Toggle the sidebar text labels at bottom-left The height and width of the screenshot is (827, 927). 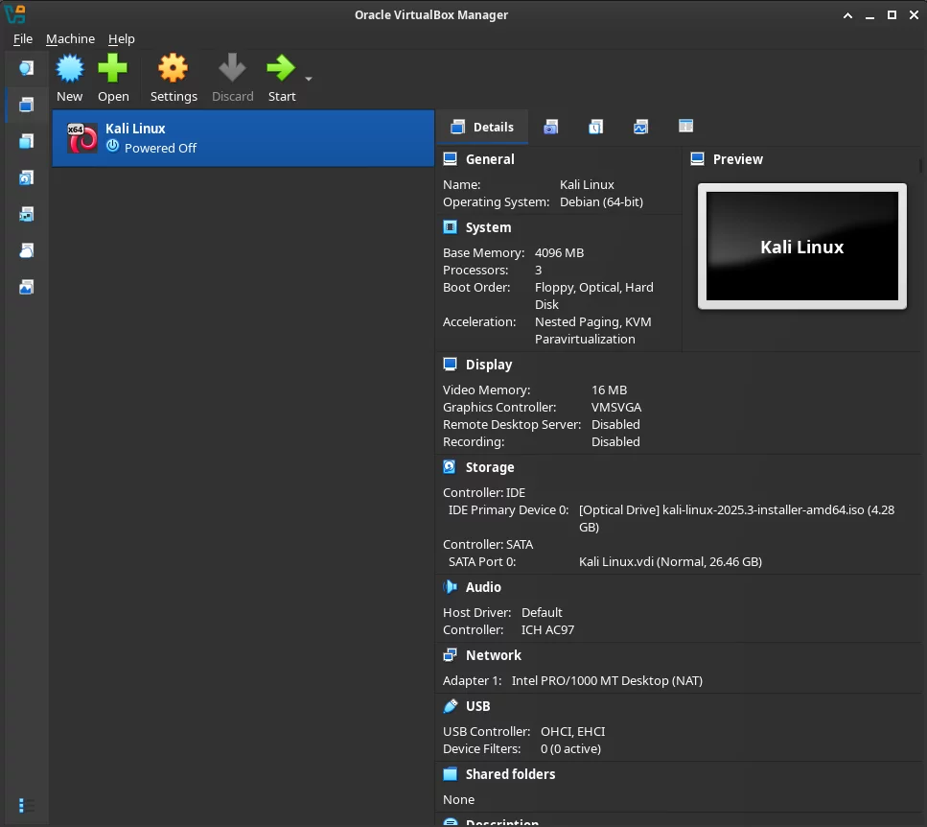click(26, 805)
